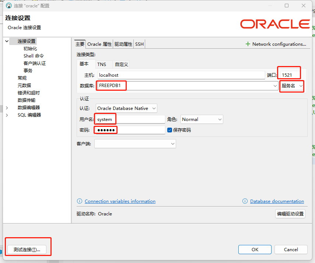Click the 用户名 field containing system
Image resolution: width=315 pixels, height=263 pixels.
point(130,120)
